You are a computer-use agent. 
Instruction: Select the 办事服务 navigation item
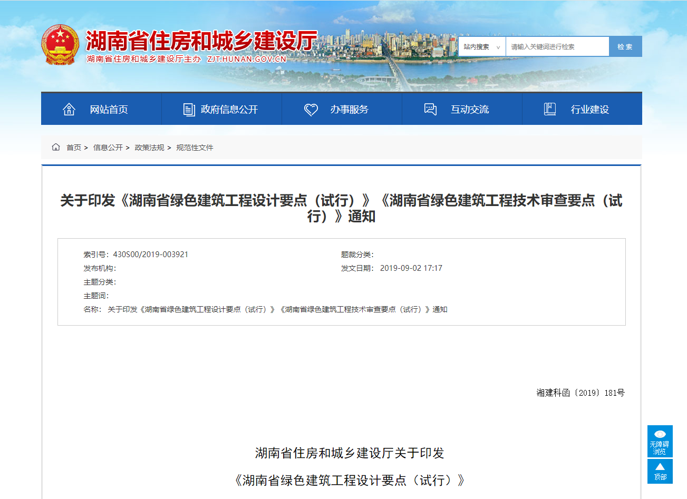click(349, 110)
